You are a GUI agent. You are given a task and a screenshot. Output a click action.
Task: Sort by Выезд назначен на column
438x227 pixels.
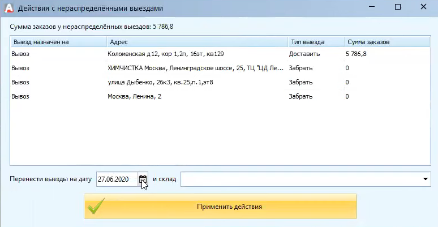point(59,42)
